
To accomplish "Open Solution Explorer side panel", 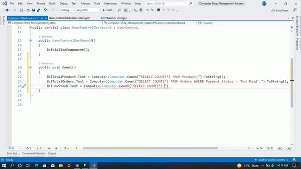I will [x=297, y=26].
